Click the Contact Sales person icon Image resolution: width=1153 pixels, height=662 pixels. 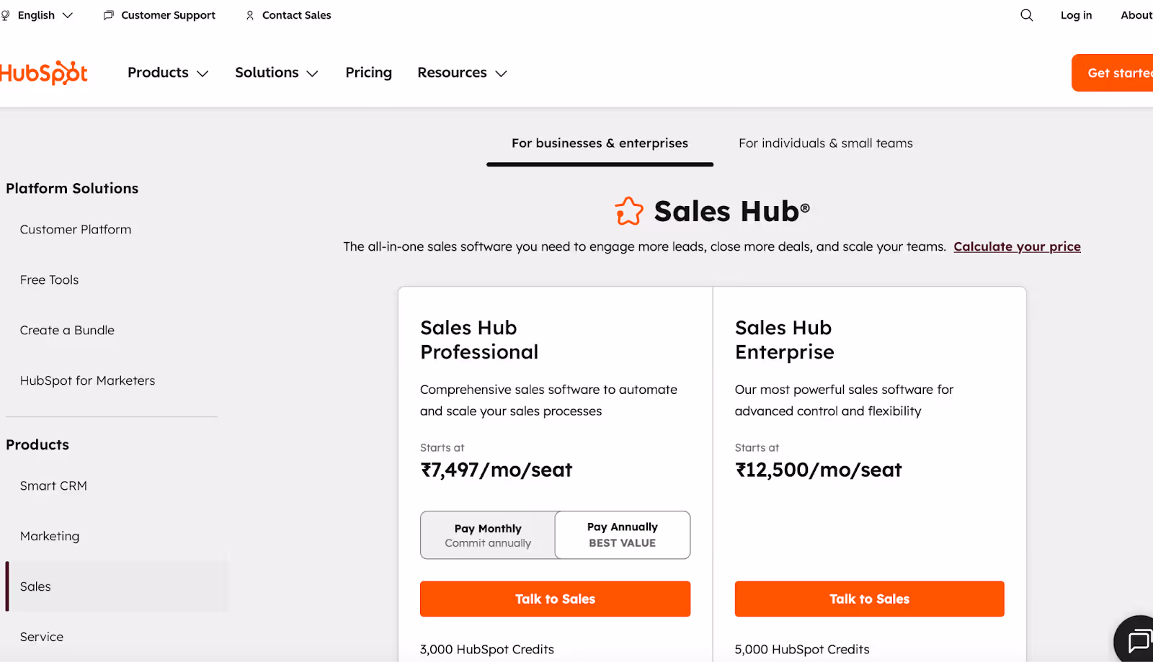coord(250,15)
